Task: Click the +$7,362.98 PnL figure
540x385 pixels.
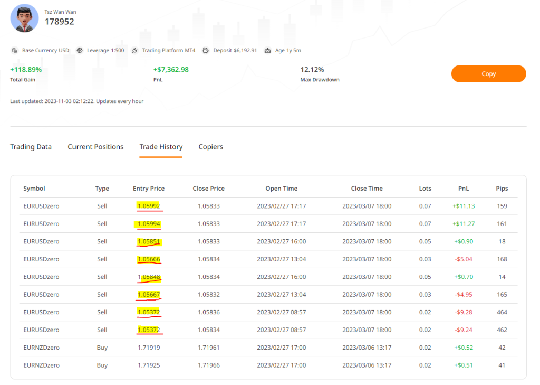Action: pyautogui.click(x=170, y=70)
